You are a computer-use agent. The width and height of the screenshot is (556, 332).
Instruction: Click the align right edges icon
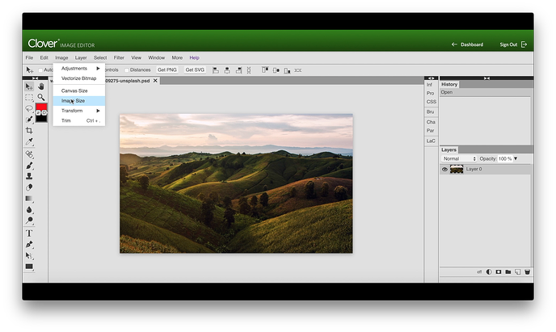click(x=238, y=70)
